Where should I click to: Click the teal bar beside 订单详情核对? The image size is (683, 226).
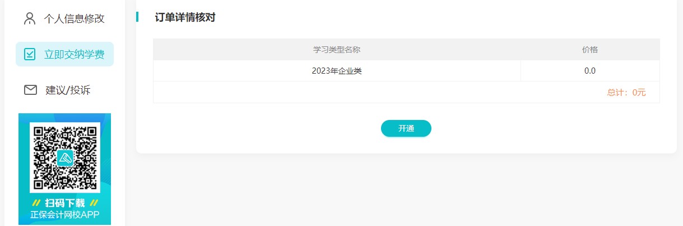tap(137, 17)
